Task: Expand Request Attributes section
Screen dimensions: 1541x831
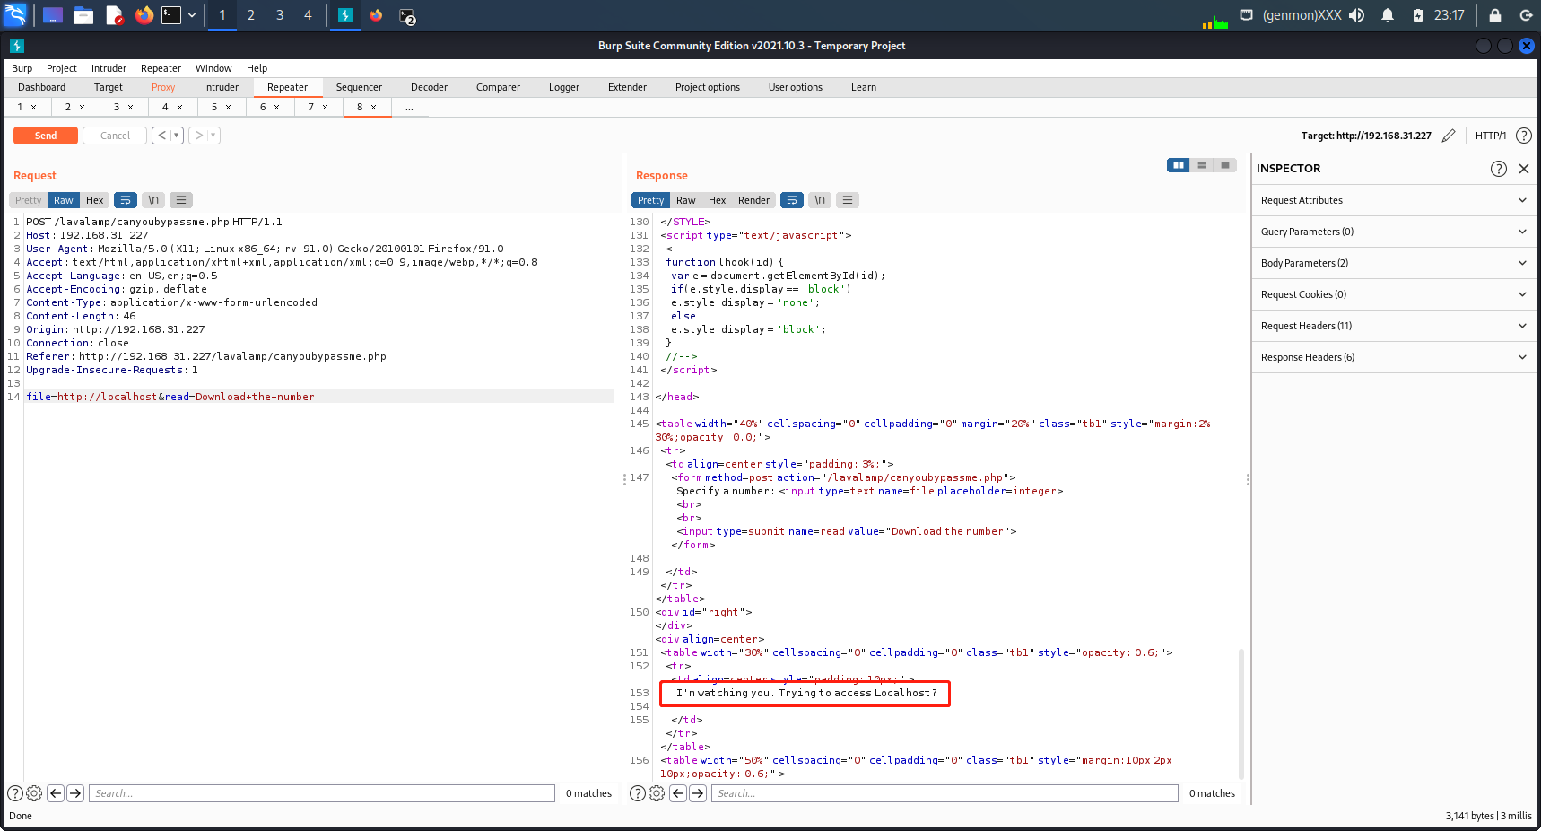Action: (1394, 200)
